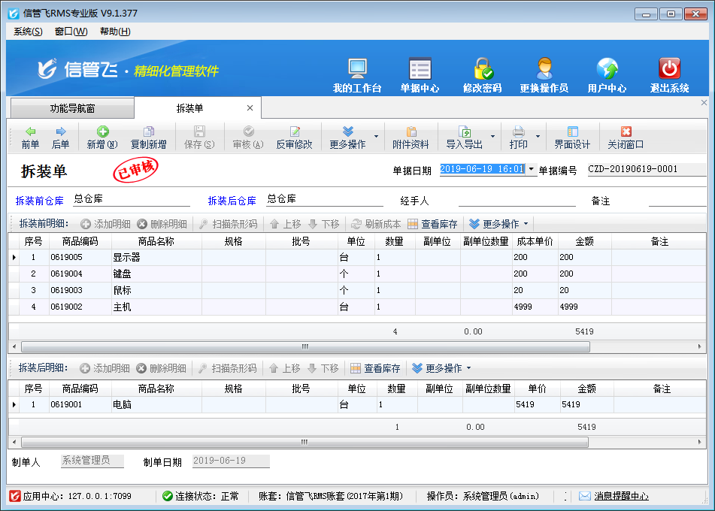Open the 系统(S) menu
Image resolution: width=715 pixels, height=511 pixels.
(x=28, y=32)
